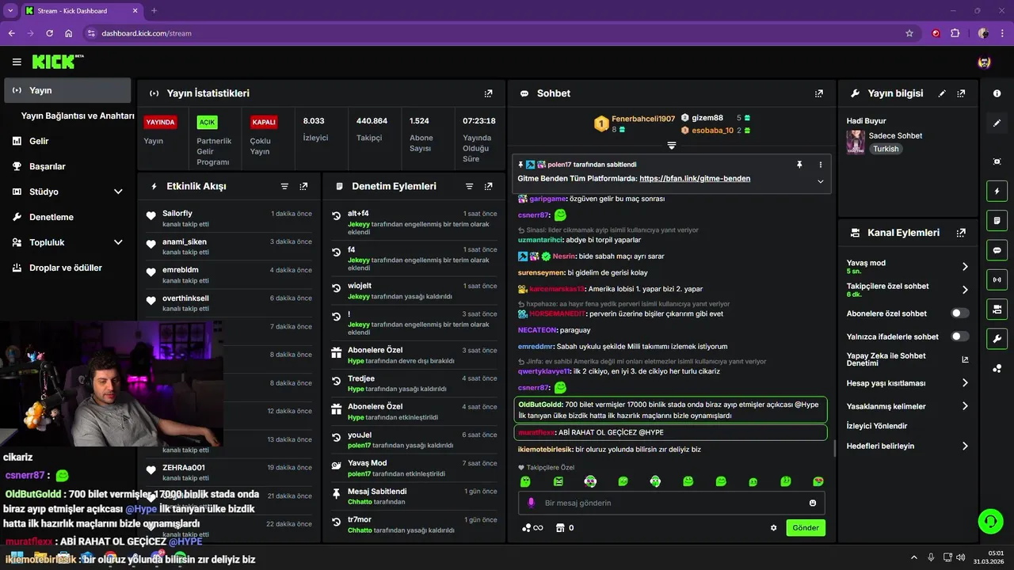Click the Turkish language tag

tap(886, 149)
